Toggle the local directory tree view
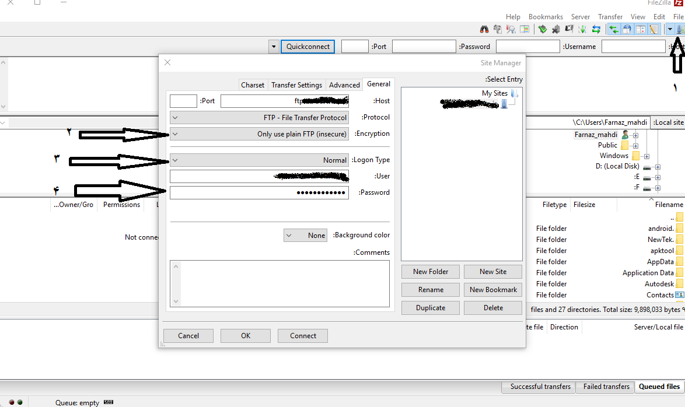 (641, 29)
